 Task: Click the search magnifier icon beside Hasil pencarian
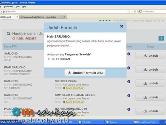pos(9,33)
